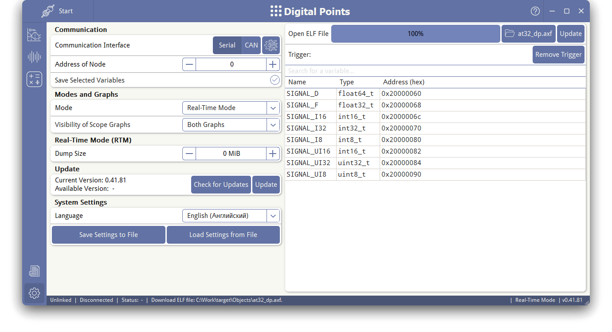The width and height of the screenshot is (612, 332).
Task: Open the log document sidebar icon
Action: (x=34, y=271)
